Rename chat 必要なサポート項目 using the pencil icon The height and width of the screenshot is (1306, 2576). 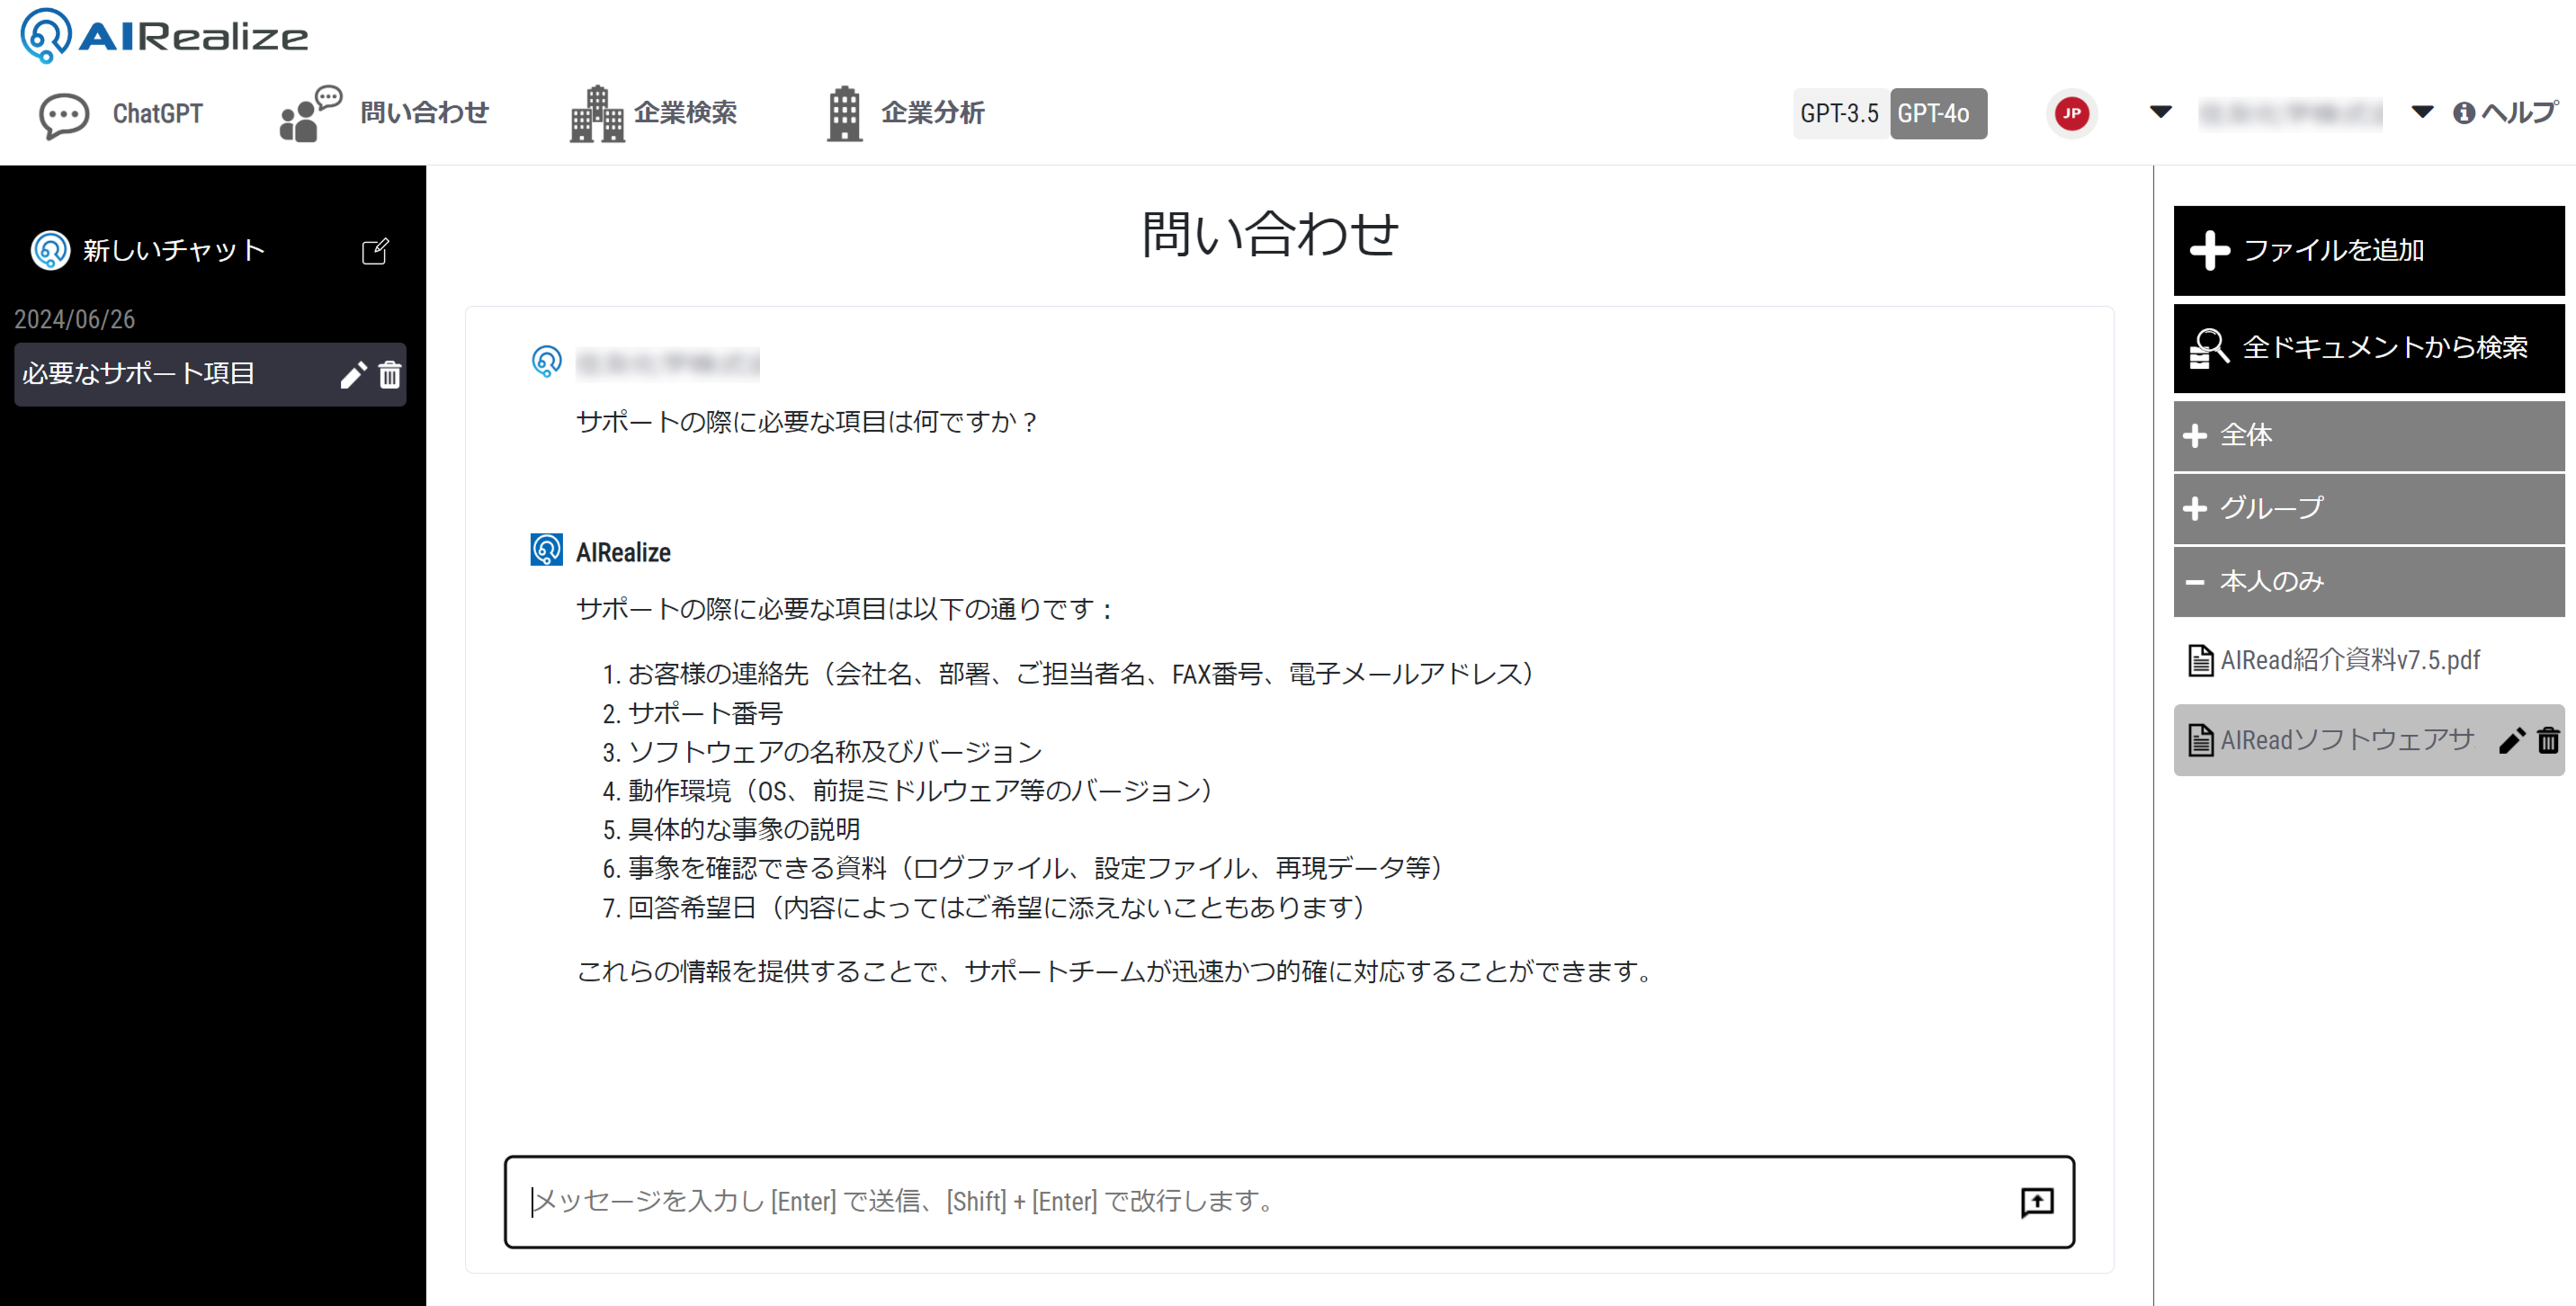click(x=354, y=374)
